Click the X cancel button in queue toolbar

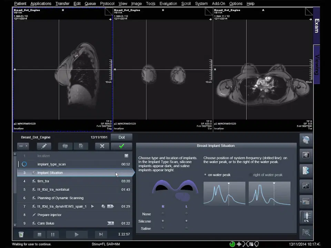102,146
